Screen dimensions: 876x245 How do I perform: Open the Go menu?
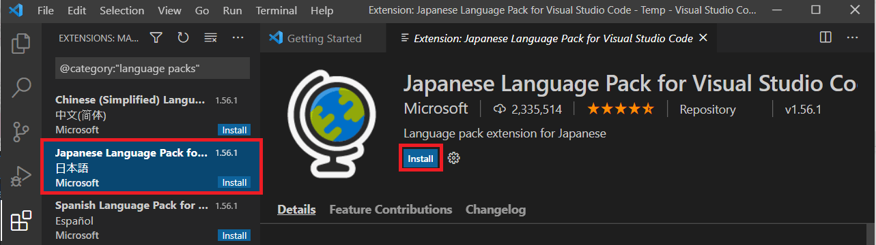[x=202, y=11]
